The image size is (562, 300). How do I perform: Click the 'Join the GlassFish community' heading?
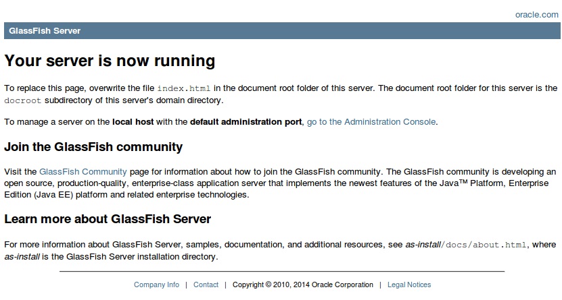[x=93, y=147]
